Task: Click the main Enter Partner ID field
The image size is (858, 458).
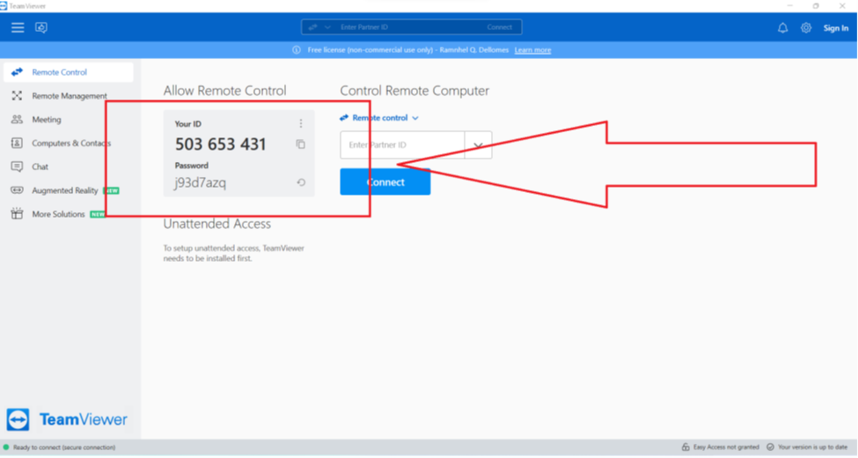Action: click(402, 144)
